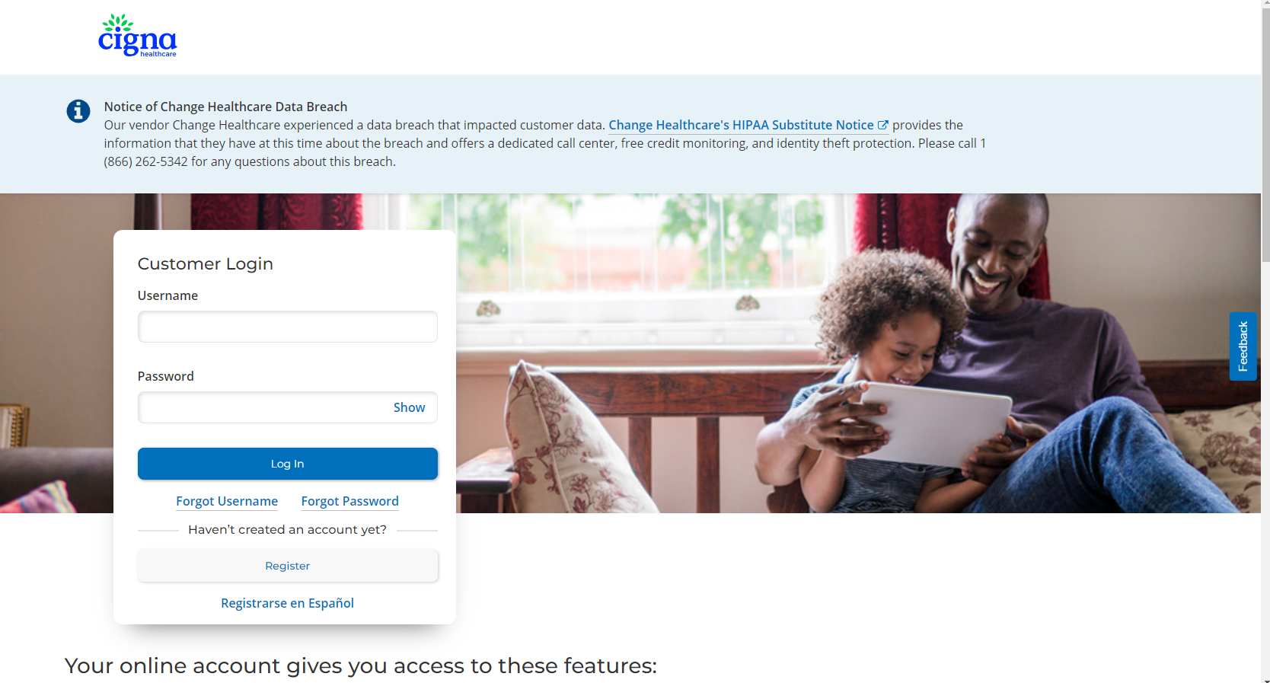Viewport: 1270px width, 683px height.
Task: Click the Customer Login heading
Action: click(206, 264)
